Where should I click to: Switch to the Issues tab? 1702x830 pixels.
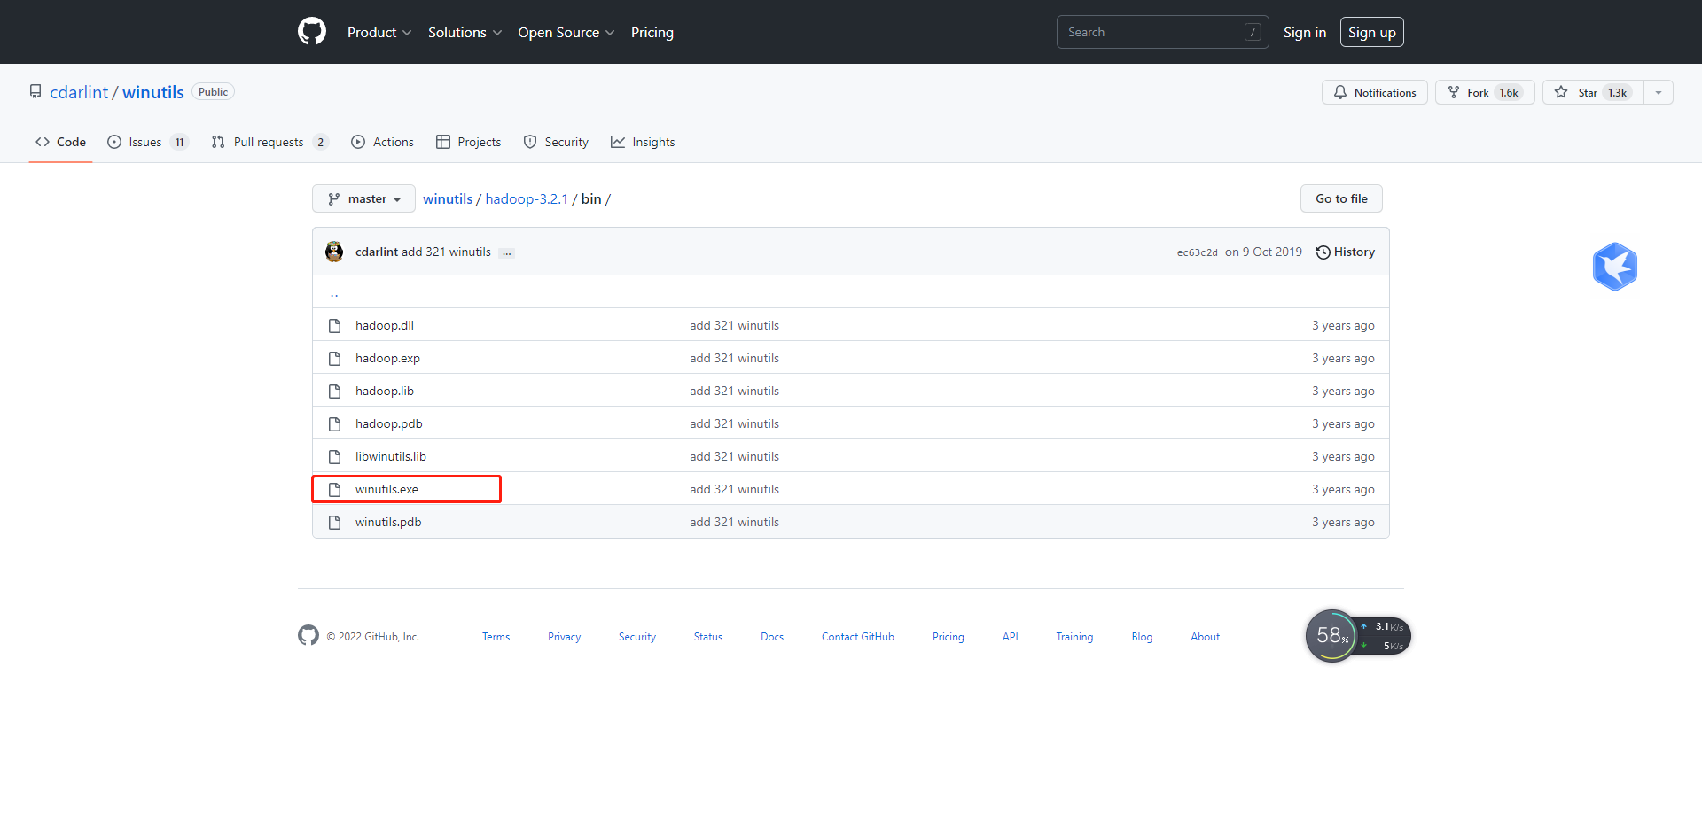(x=146, y=143)
